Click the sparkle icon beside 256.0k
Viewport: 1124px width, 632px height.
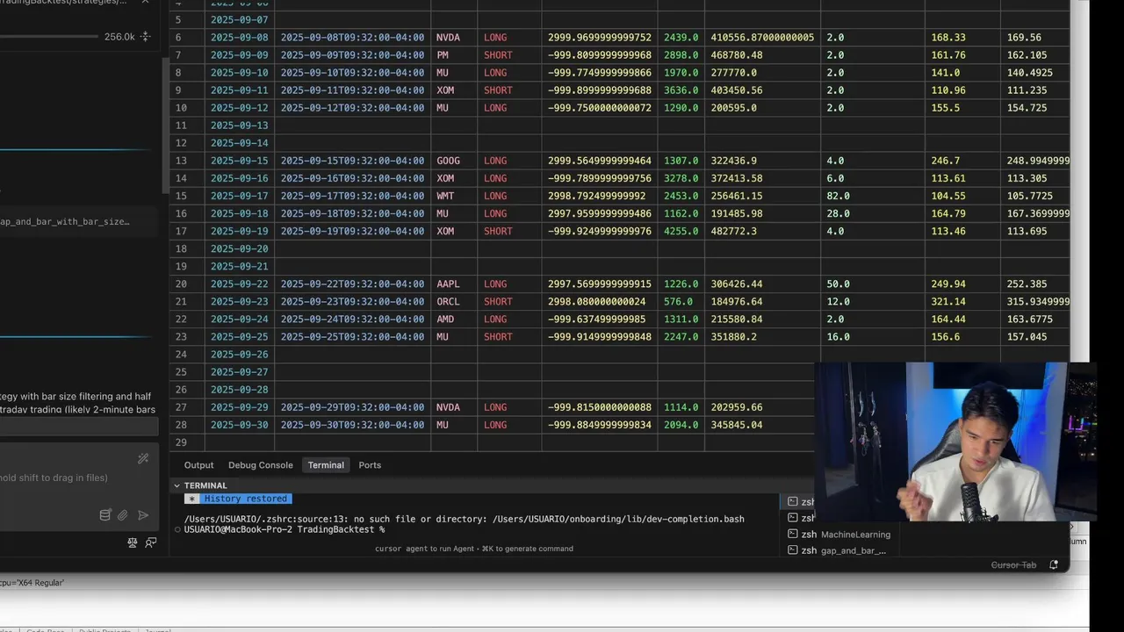click(146, 36)
